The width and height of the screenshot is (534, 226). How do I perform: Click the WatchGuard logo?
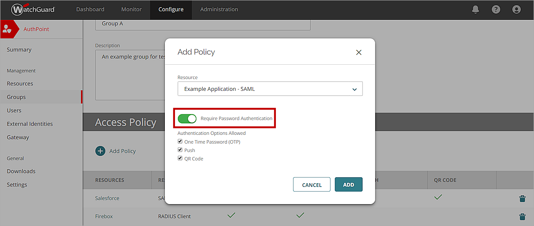coord(33,9)
